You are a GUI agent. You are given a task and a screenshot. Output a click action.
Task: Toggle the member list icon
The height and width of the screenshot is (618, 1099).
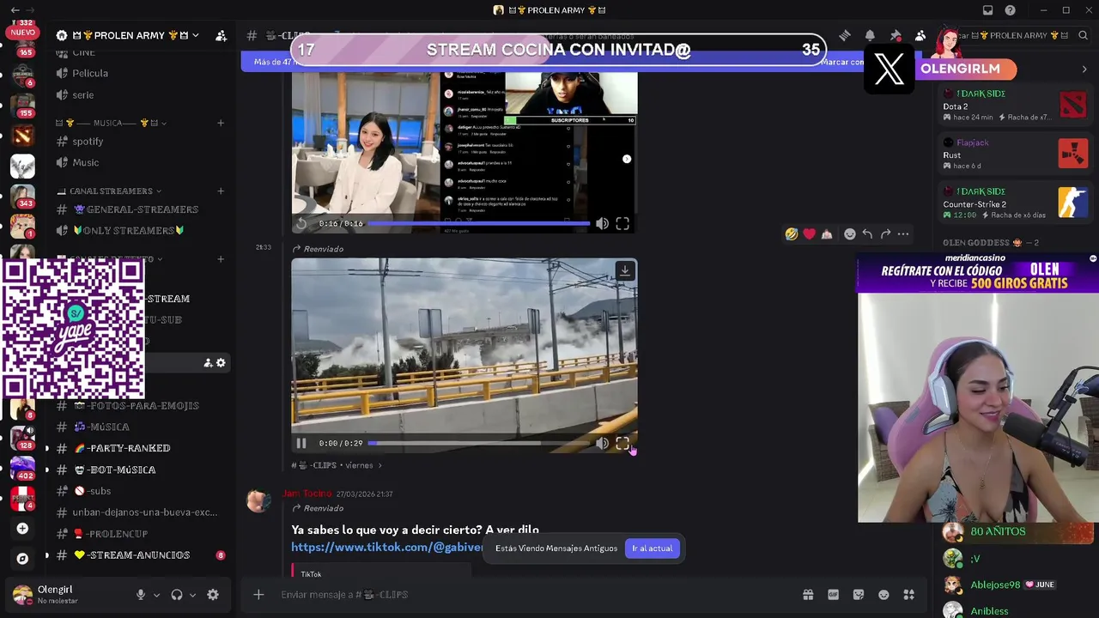point(920,35)
